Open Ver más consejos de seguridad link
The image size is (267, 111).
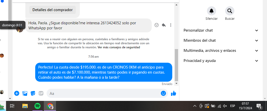pos(119,48)
